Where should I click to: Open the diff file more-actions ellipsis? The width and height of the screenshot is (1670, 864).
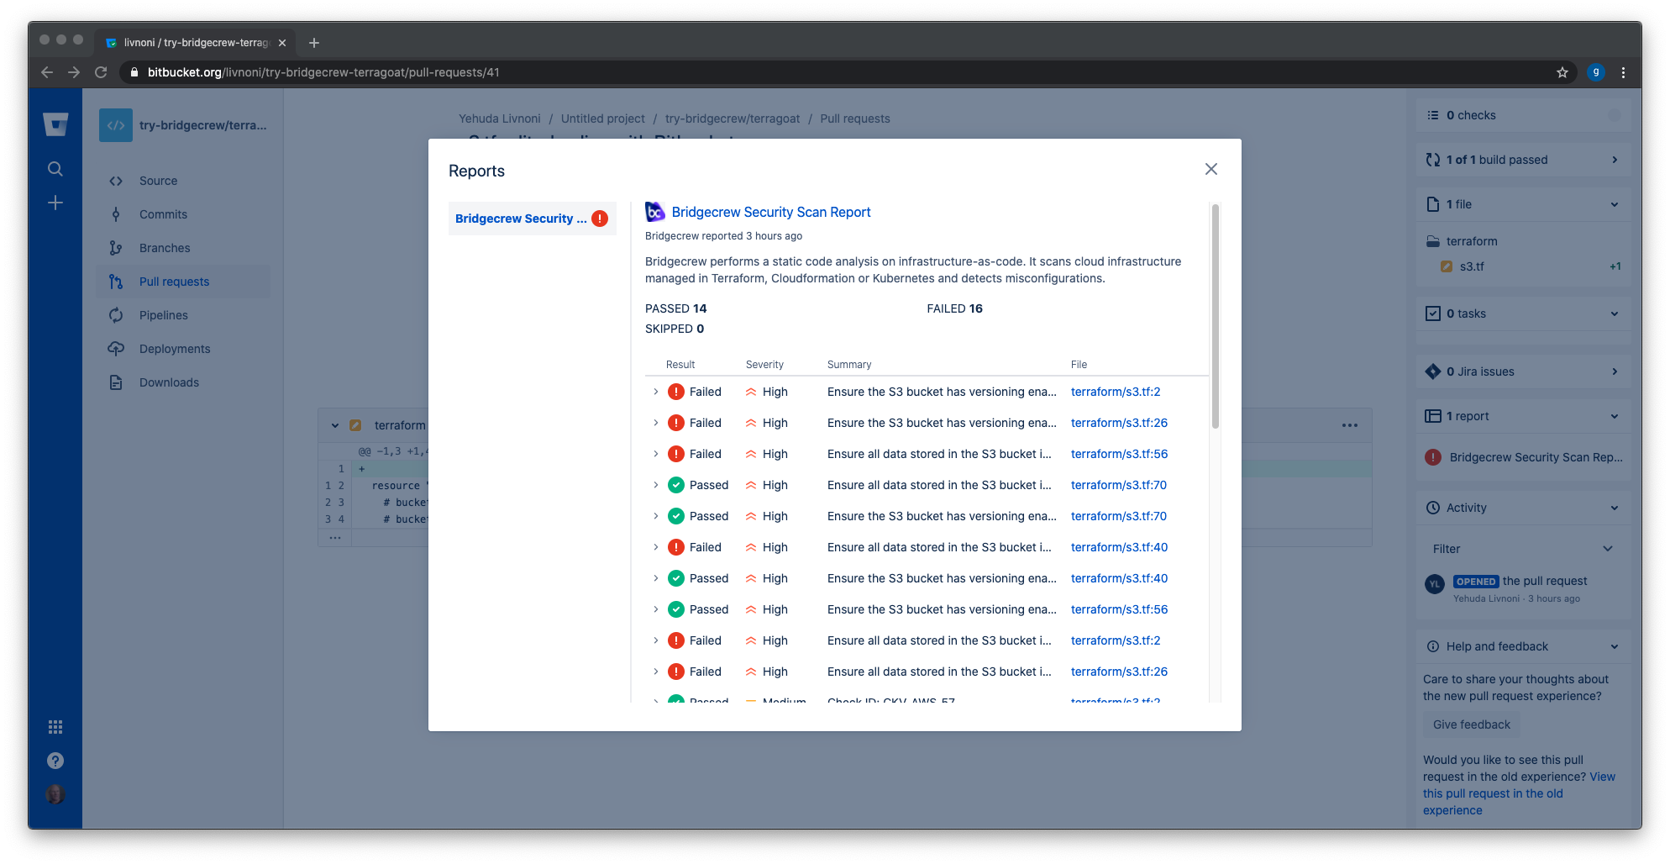[x=1350, y=425]
